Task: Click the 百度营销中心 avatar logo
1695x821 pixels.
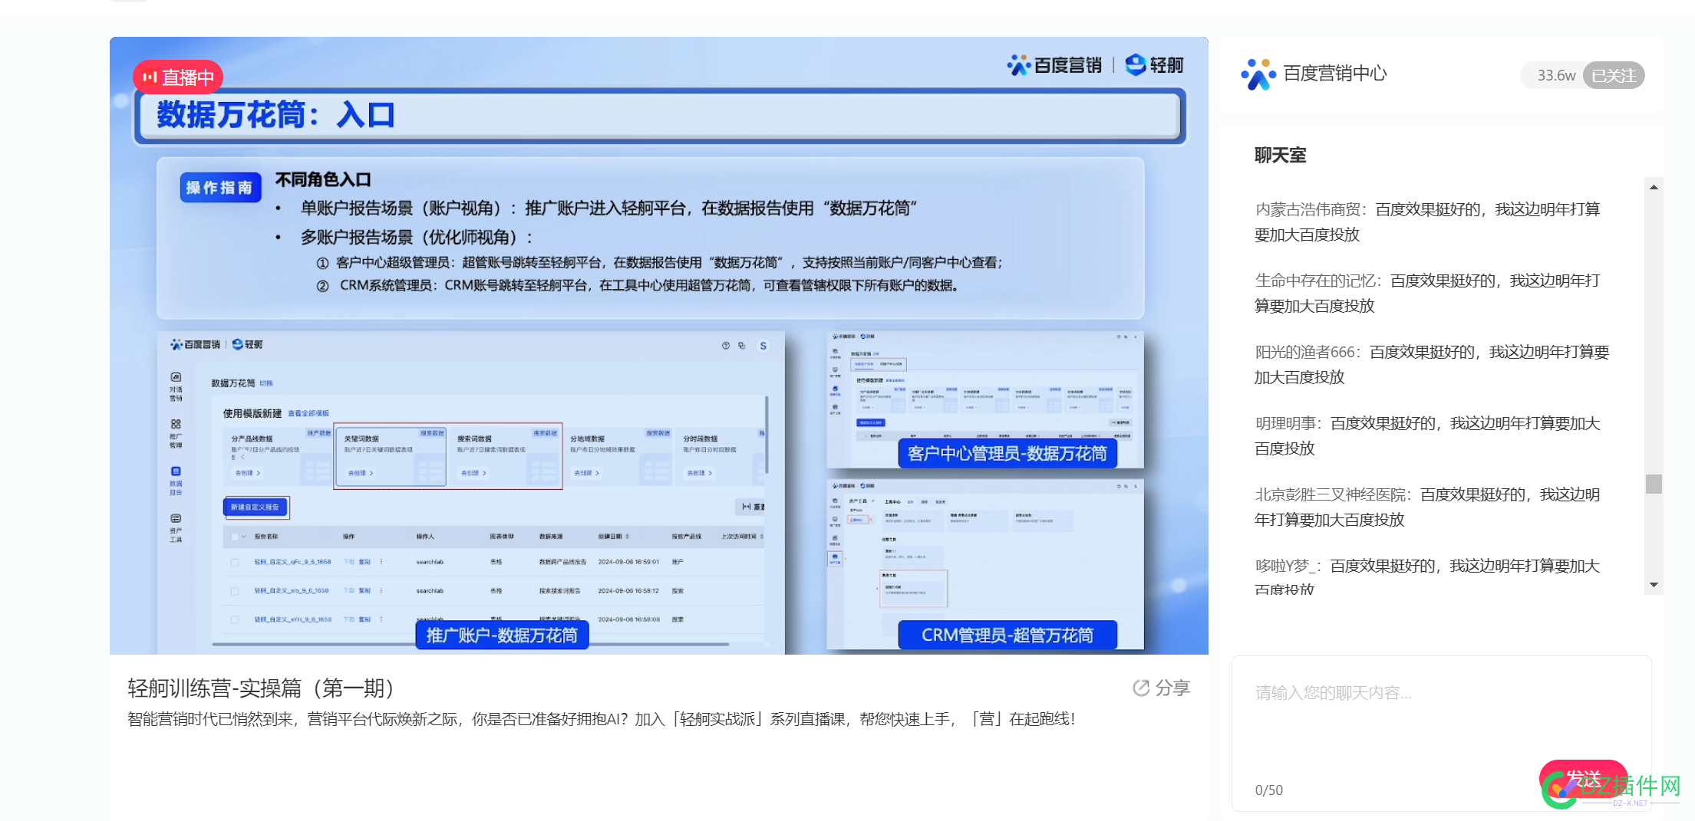Action: tap(1258, 74)
